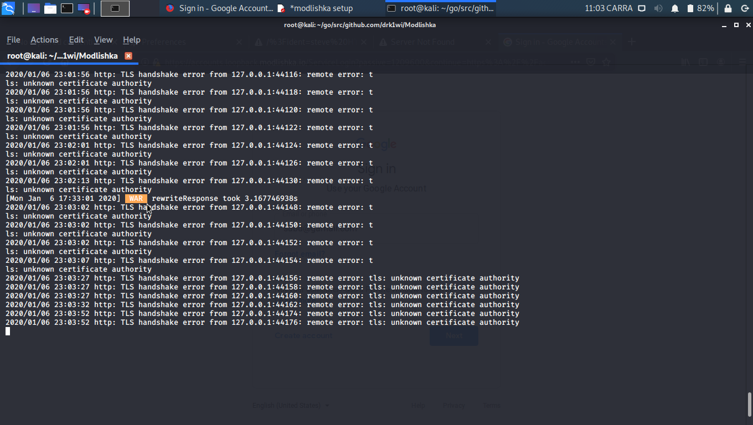Image resolution: width=753 pixels, height=425 pixels.
Task: Launch terminal emulator from panel
Action: pos(67,8)
